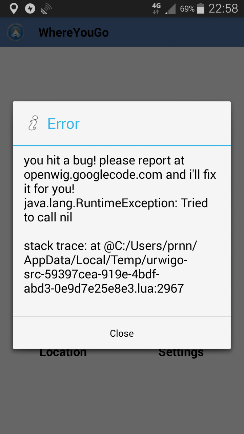
Task: Tap the location pin status icon
Action: pyautogui.click(x=14, y=8)
